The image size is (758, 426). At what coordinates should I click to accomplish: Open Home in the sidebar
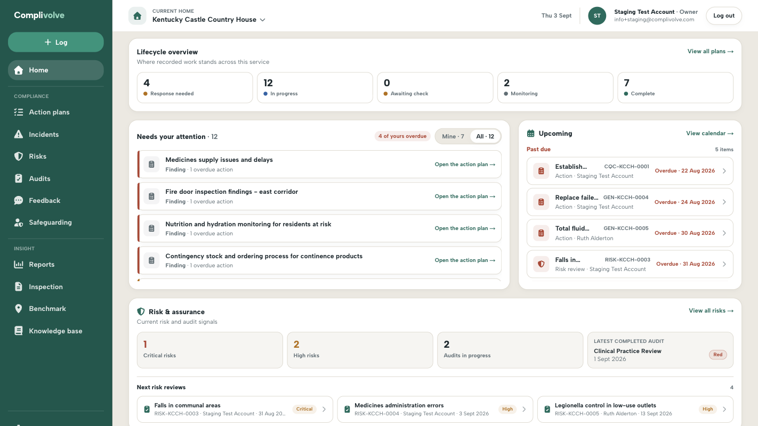pyautogui.click(x=56, y=70)
